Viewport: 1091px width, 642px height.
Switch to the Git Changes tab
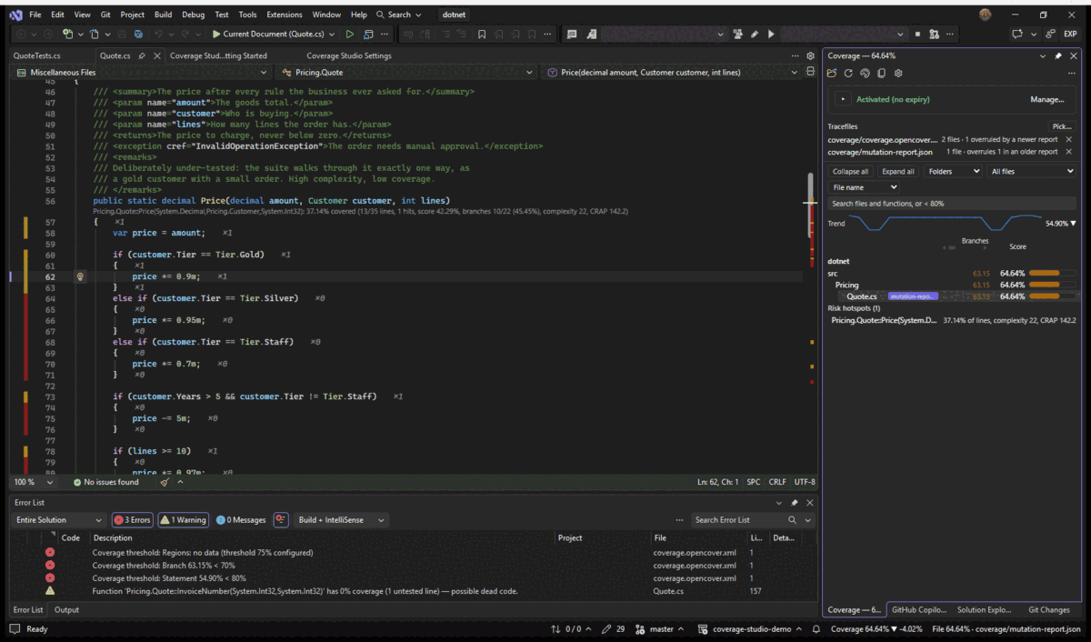point(1048,610)
